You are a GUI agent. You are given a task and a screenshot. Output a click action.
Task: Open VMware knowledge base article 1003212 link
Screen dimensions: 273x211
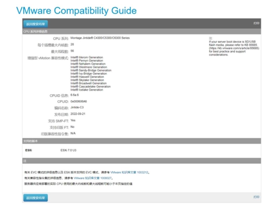tap(130, 172)
